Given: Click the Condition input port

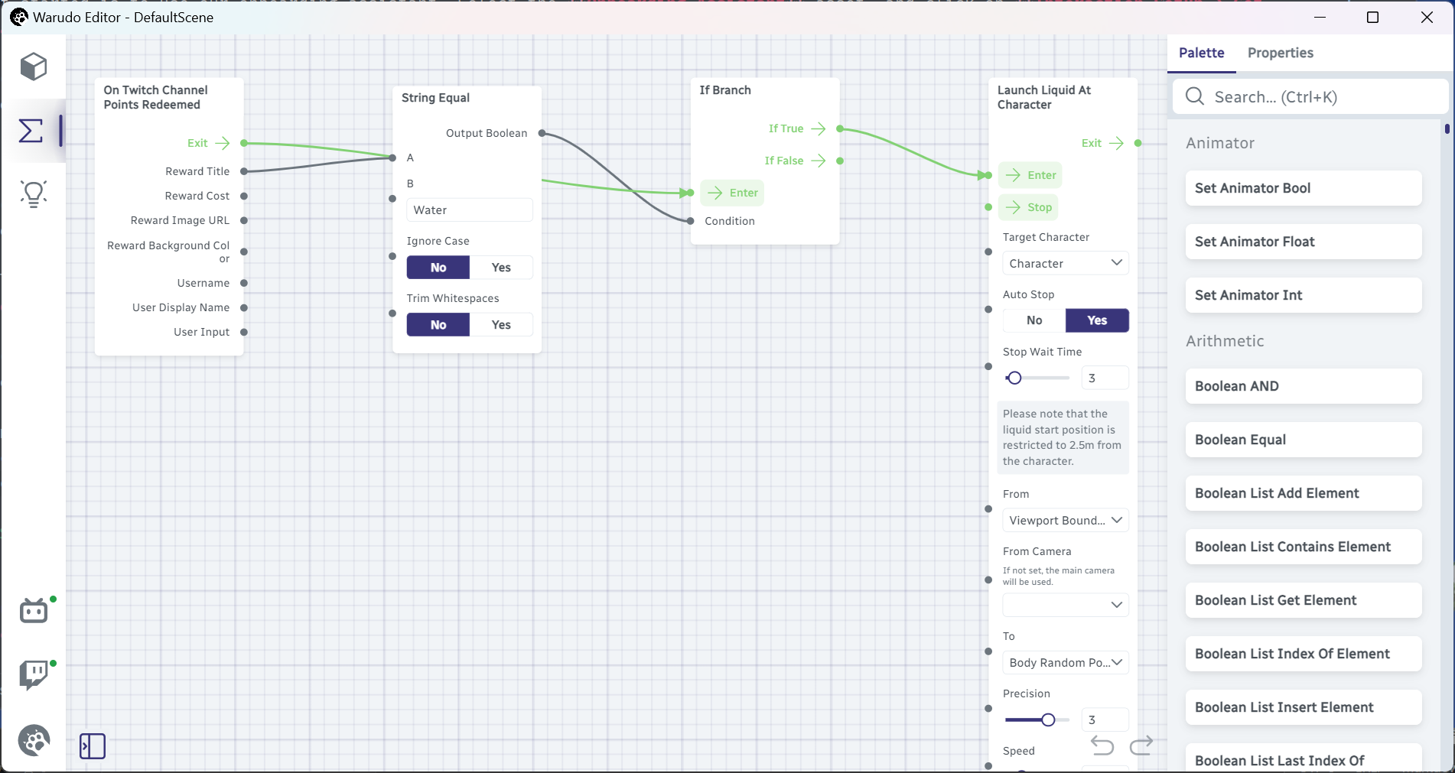Looking at the screenshot, I should (x=690, y=221).
